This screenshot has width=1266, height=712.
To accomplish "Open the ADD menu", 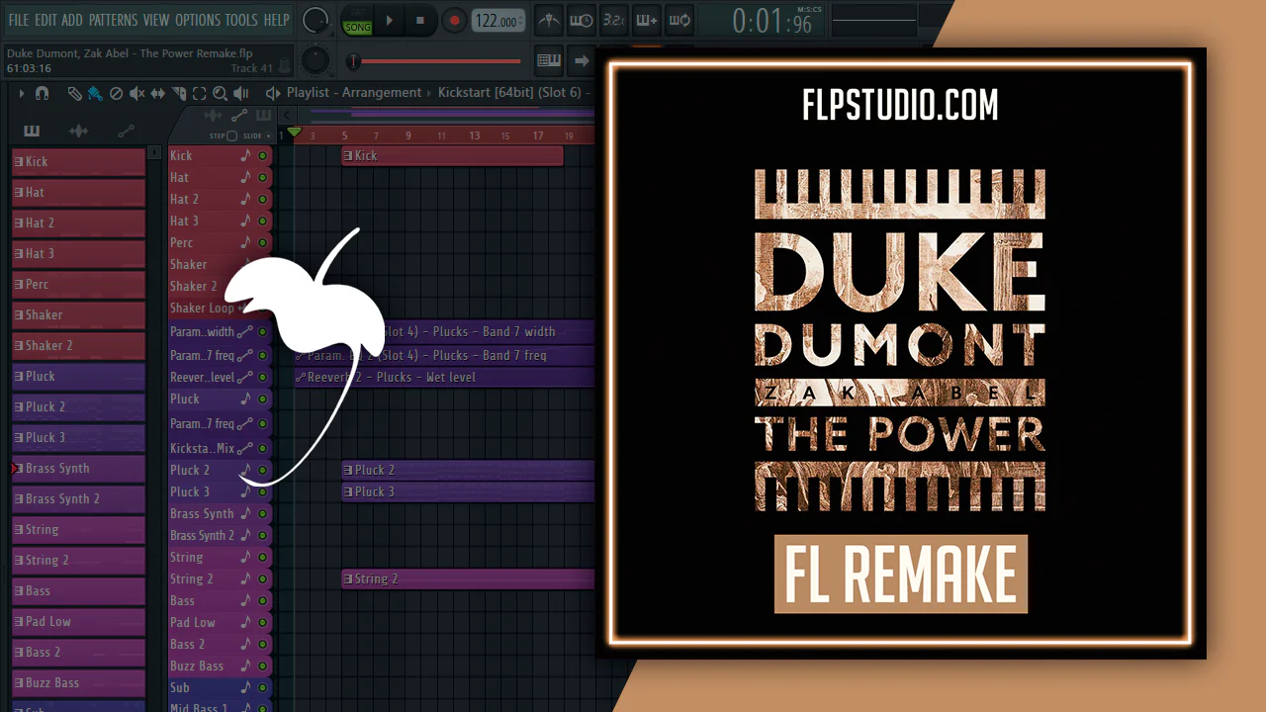I will tap(72, 20).
